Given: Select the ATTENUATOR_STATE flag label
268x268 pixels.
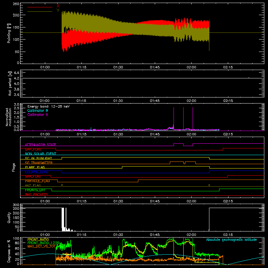Looking at the screenshot, I should tap(41, 145).
